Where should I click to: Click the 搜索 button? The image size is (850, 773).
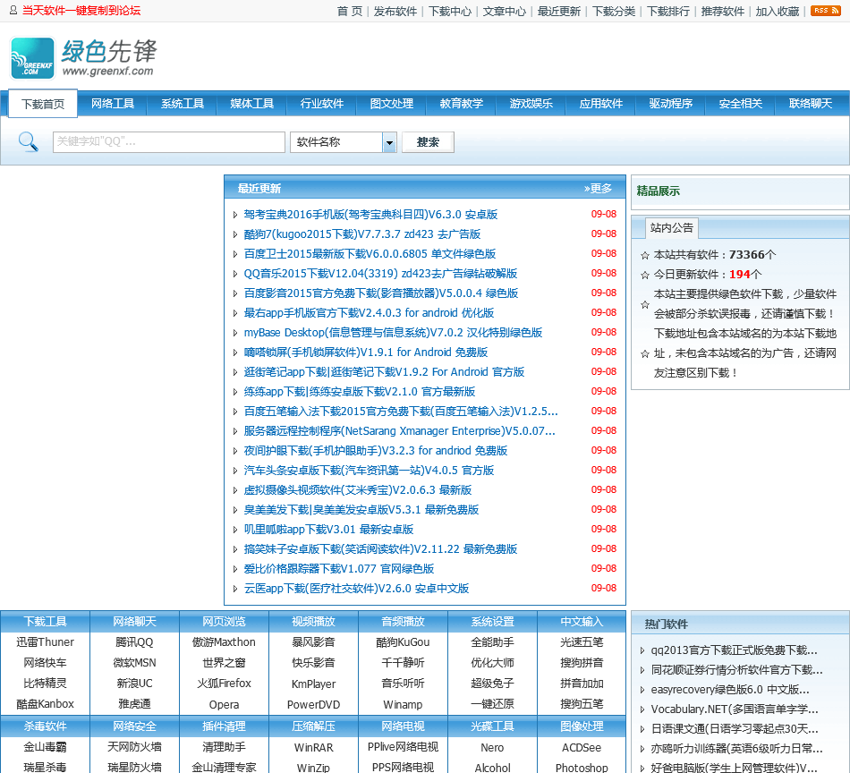428,142
